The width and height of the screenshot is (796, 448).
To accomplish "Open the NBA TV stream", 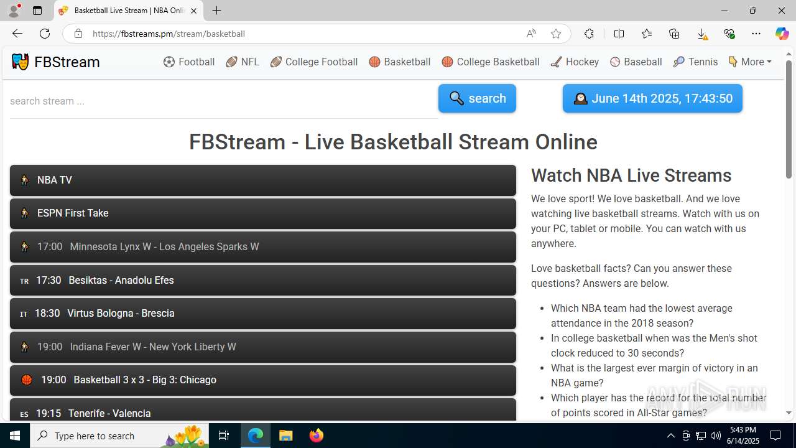I will tap(263, 180).
